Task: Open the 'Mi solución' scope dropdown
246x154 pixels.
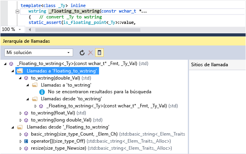Action: coord(39,53)
